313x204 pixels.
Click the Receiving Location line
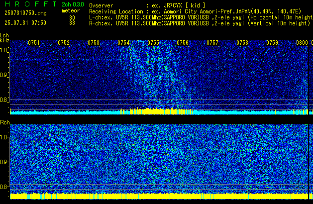point(195,11)
